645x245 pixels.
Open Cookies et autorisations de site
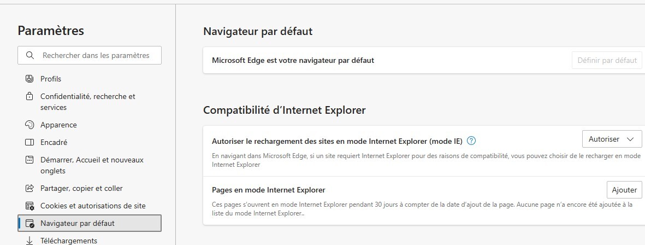tap(93, 206)
